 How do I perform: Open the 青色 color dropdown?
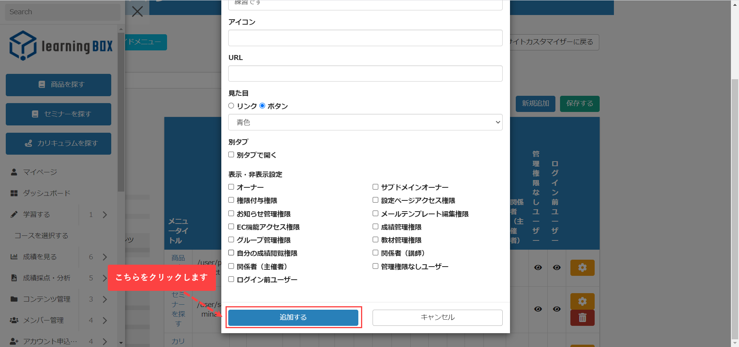(x=365, y=122)
